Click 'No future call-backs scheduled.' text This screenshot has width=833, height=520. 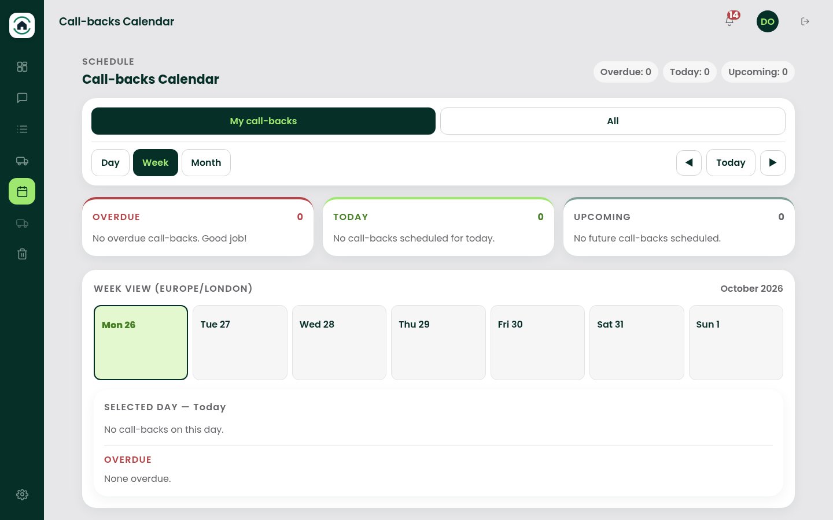pyautogui.click(x=647, y=239)
